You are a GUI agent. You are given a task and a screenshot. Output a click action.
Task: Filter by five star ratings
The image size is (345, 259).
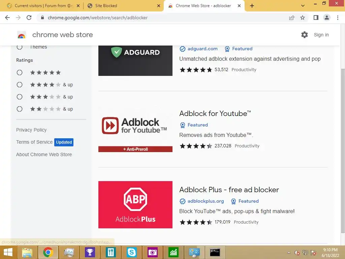pyautogui.click(x=20, y=73)
